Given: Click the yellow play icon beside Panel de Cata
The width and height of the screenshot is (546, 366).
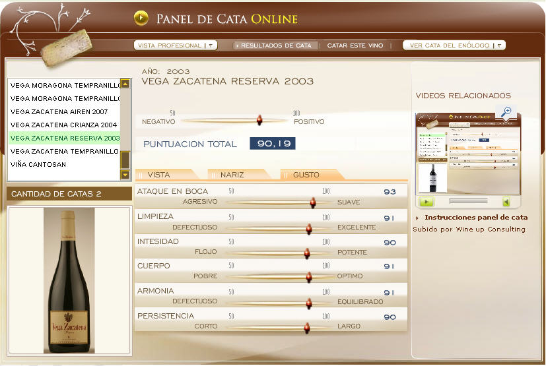Looking at the screenshot, I should click(141, 18).
